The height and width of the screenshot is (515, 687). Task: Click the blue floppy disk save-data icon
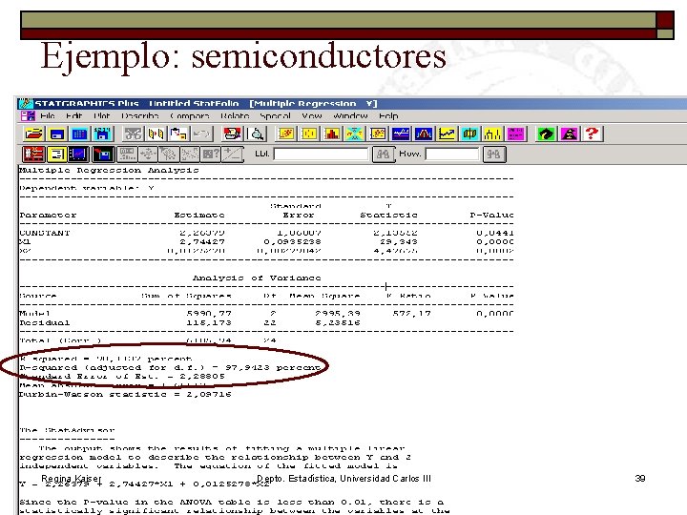102,134
